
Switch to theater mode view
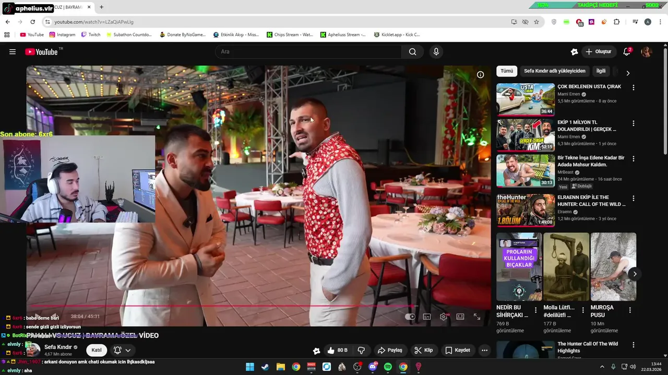[x=460, y=317]
